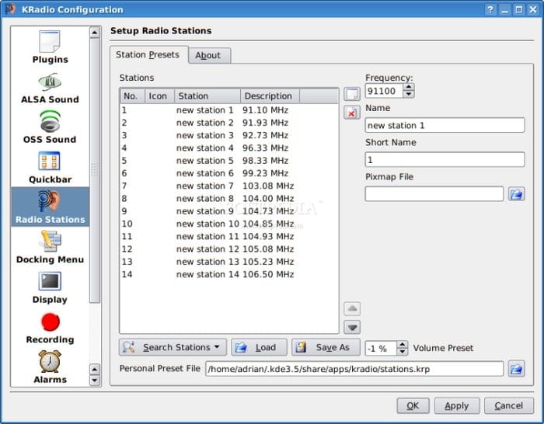Screen dimensions: 544x424
Task: Browse for a Pixmap File
Action: (516, 194)
